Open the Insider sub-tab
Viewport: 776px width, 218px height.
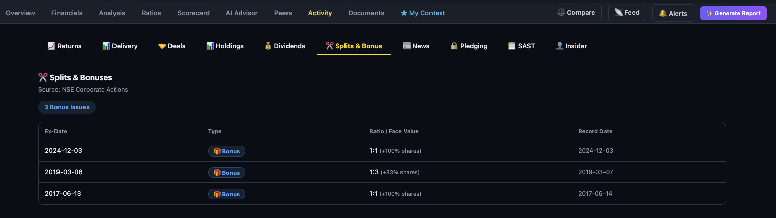(571, 46)
